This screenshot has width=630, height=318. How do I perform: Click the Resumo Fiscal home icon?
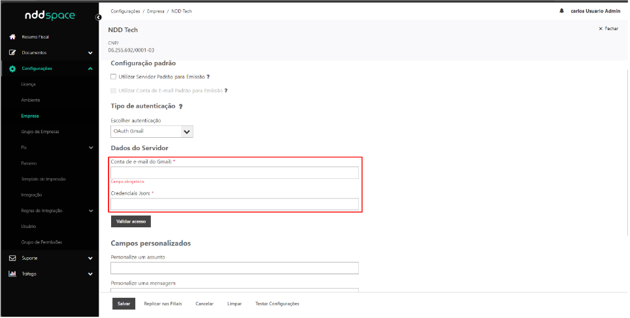pyautogui.click(x=12, y=37)
